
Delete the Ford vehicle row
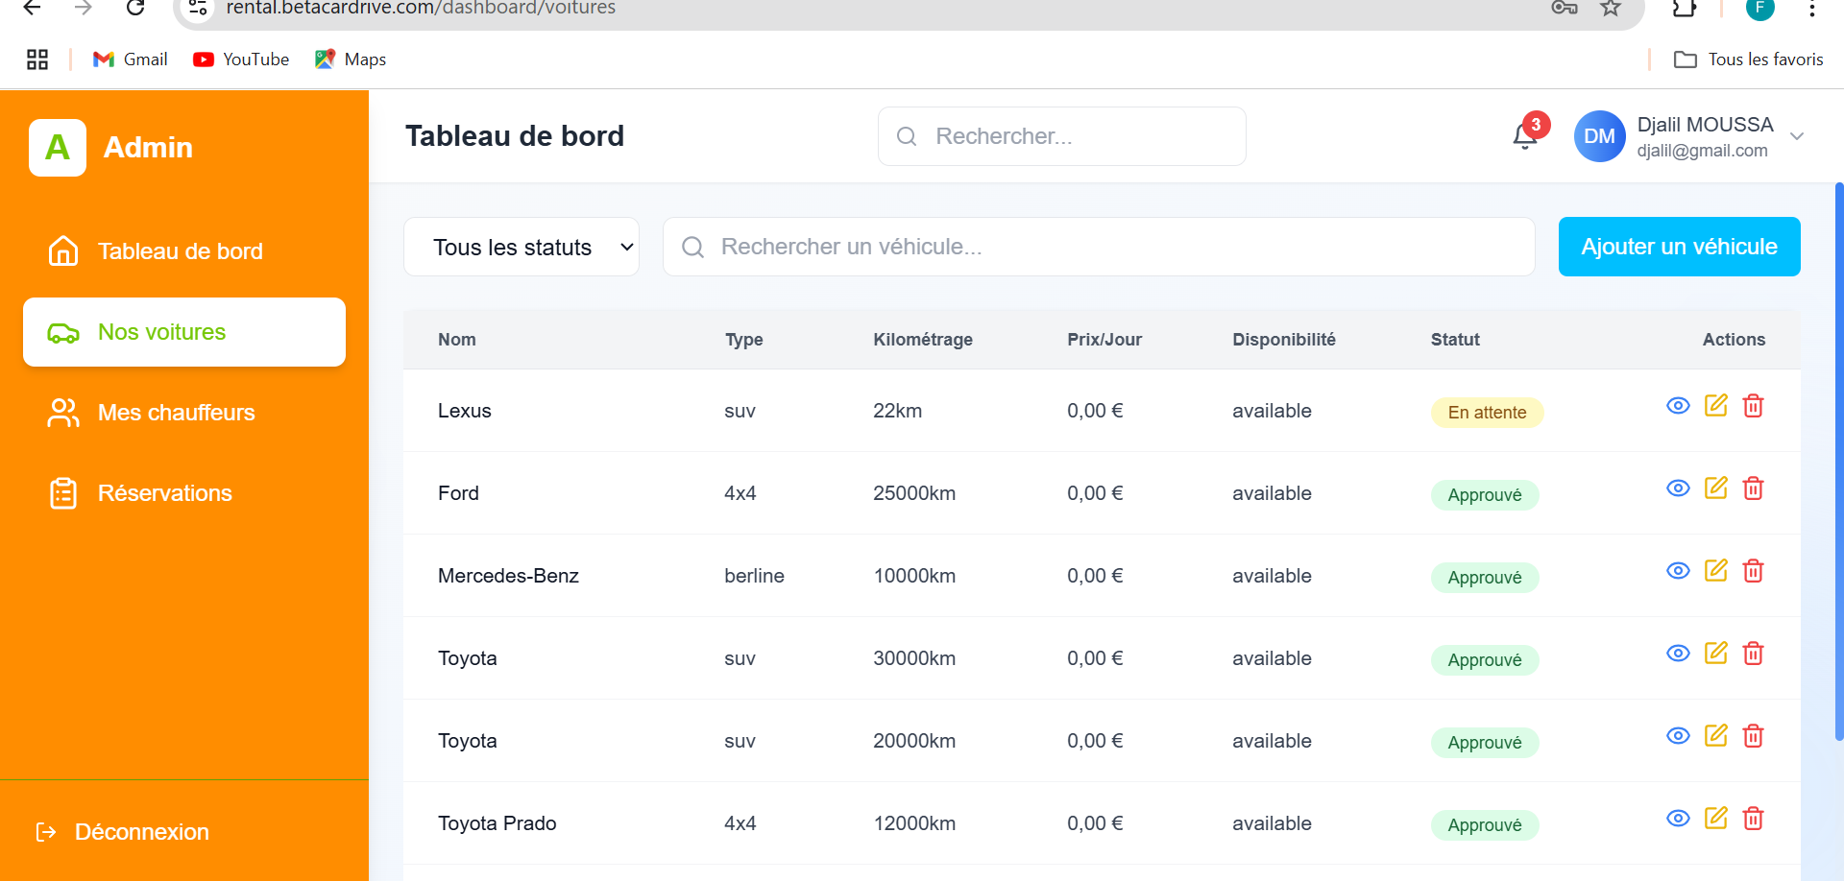tap(1753, 488)
